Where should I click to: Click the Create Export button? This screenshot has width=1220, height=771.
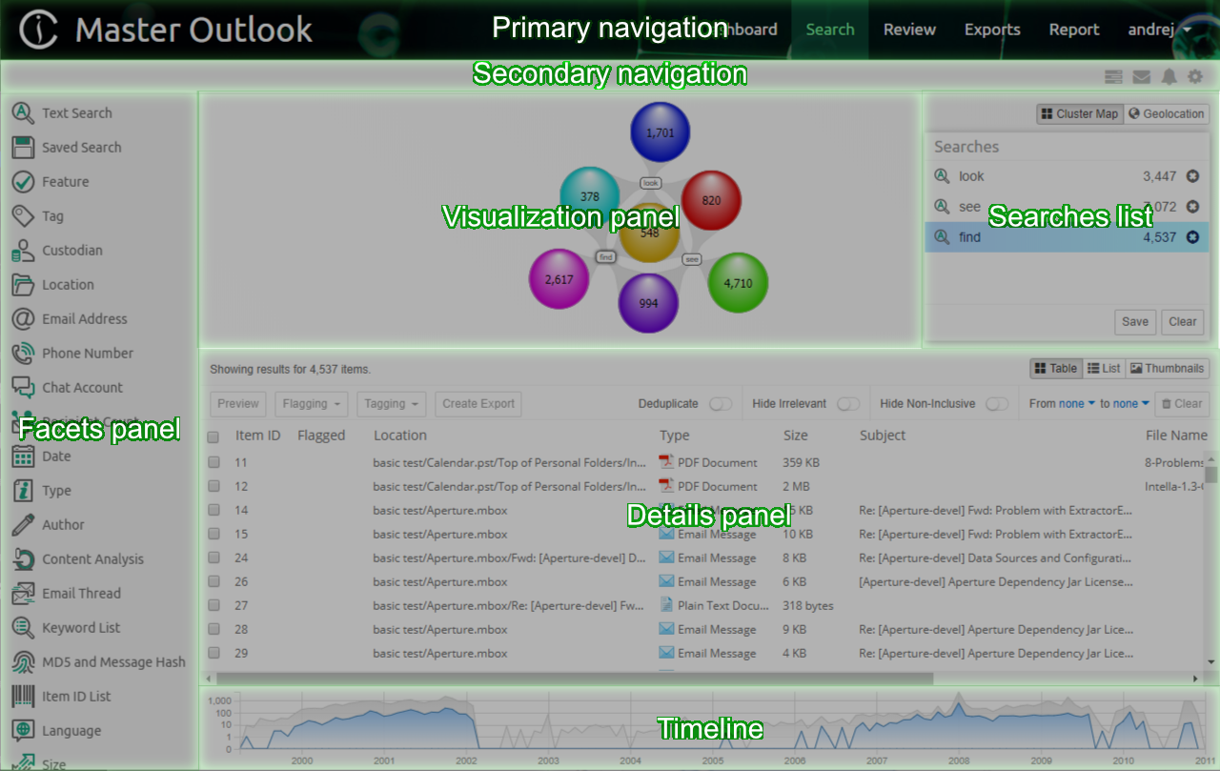[478, 403]
